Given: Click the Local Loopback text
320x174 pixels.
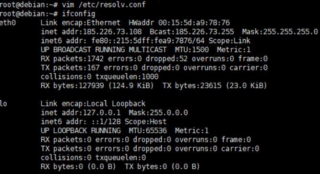Looking at the screenshot, I should pyautogui.click(x=116, y=104).
